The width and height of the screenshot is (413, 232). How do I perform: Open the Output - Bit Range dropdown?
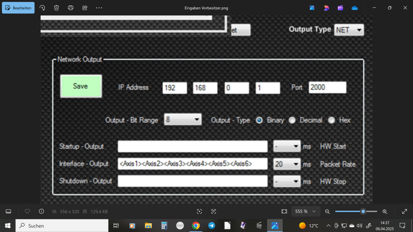tap(183, 120)
